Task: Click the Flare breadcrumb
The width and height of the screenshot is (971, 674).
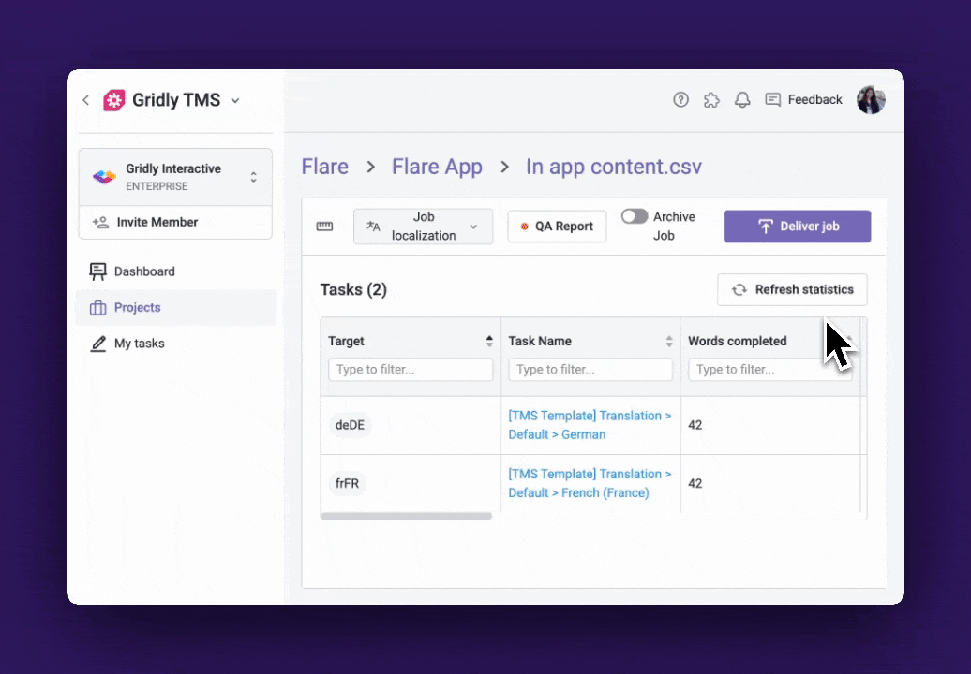Action: pos(324,167)
